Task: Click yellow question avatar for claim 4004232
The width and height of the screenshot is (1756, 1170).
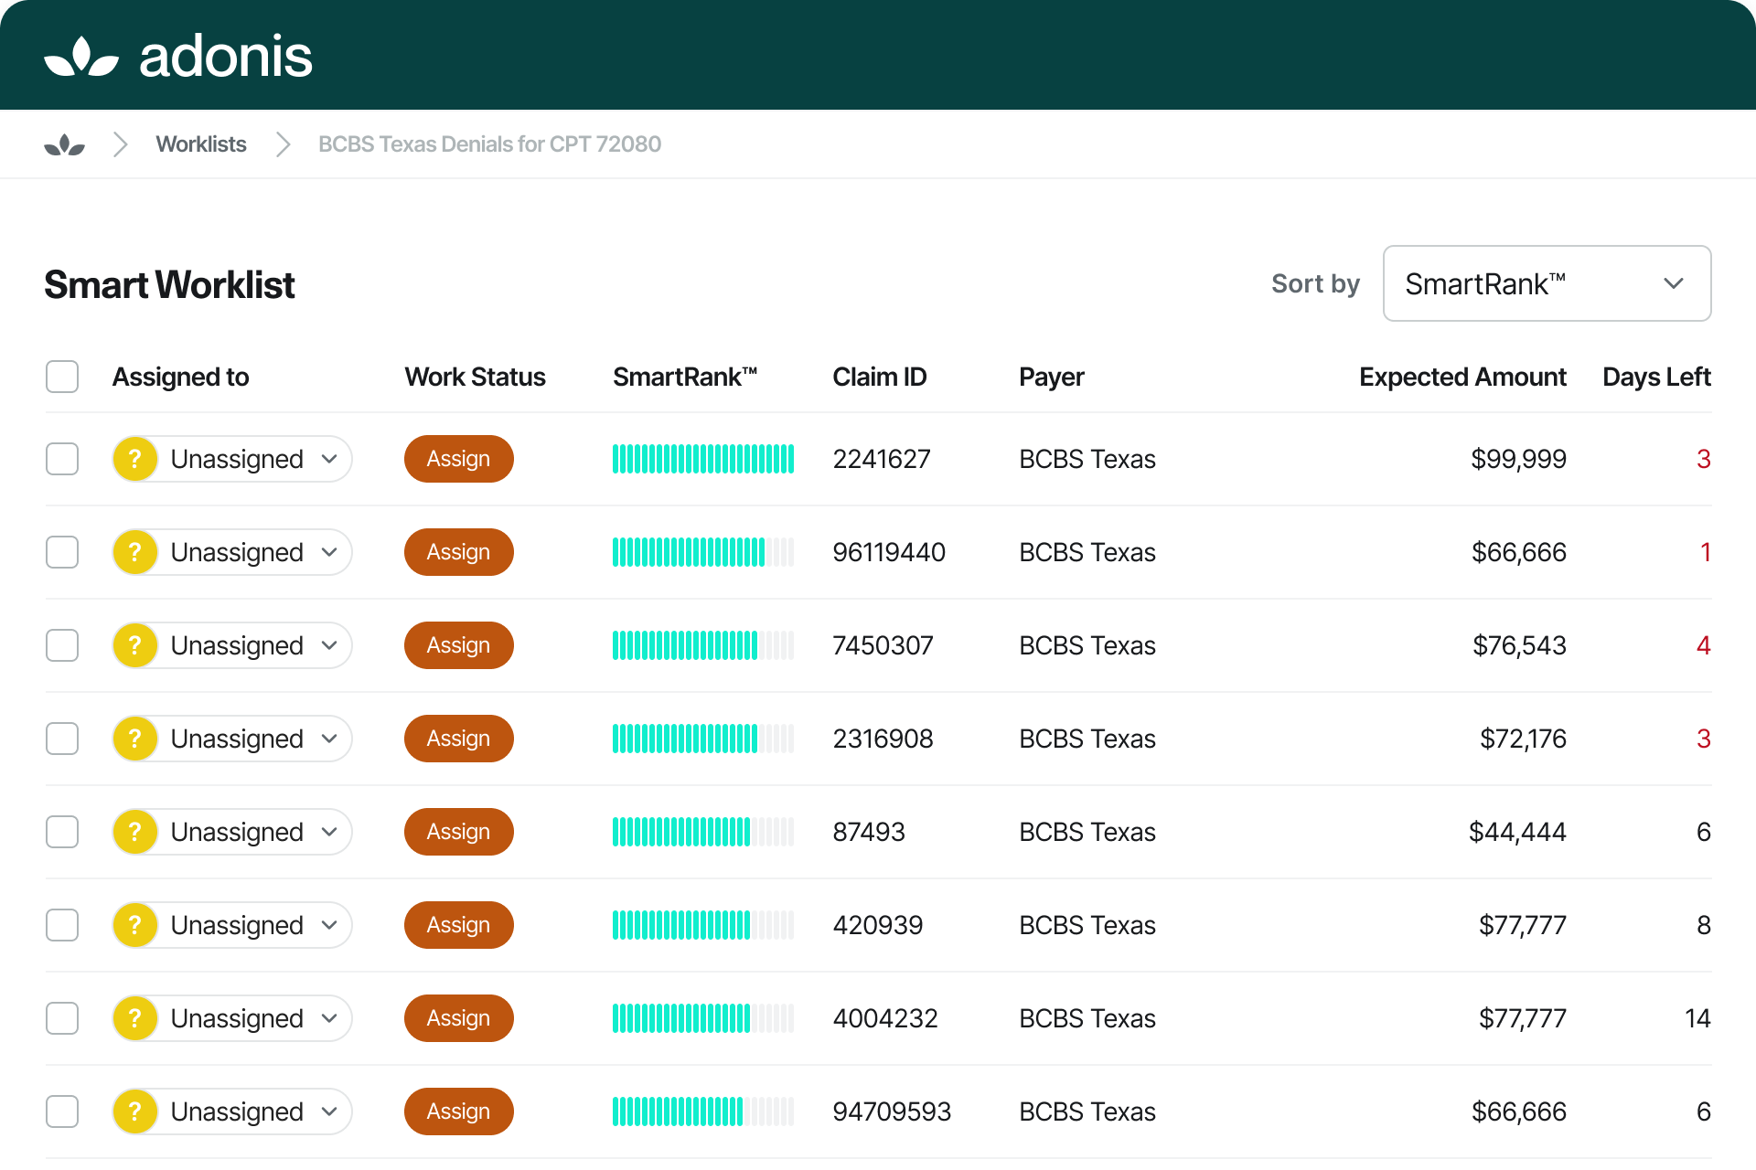Action: (135, 1018)
